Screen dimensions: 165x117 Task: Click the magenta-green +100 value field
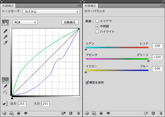click(157, 57)
